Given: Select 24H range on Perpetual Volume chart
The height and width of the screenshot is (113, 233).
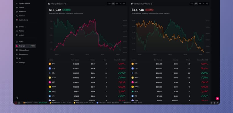Looking at the screenshot, I should [192, 4].
